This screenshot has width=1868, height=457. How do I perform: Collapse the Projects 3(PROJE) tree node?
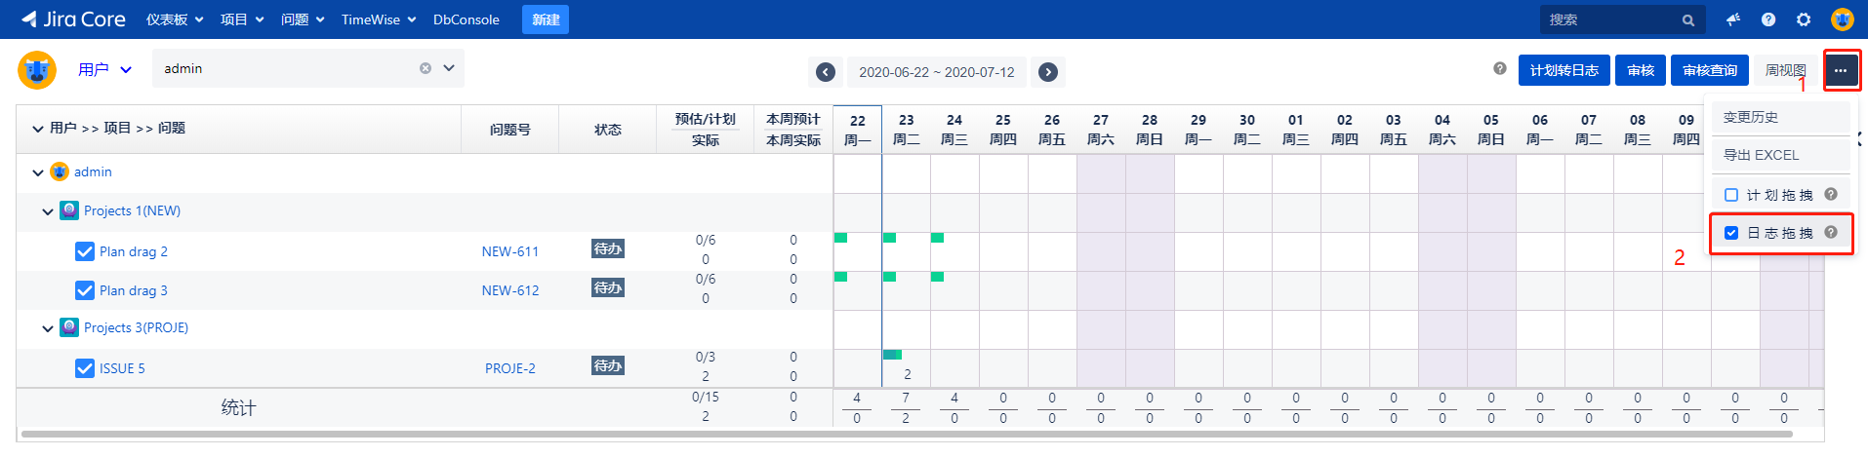pos(48,328)
